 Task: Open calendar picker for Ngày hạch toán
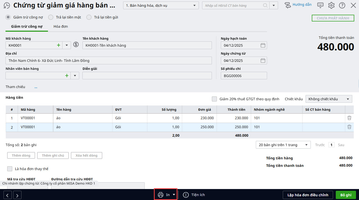263,45
